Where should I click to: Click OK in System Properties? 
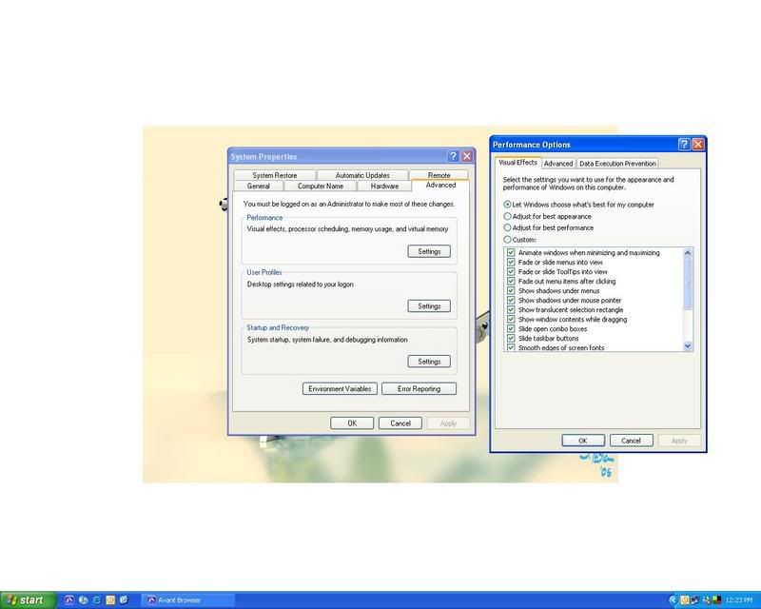click(x=352, y=423)
